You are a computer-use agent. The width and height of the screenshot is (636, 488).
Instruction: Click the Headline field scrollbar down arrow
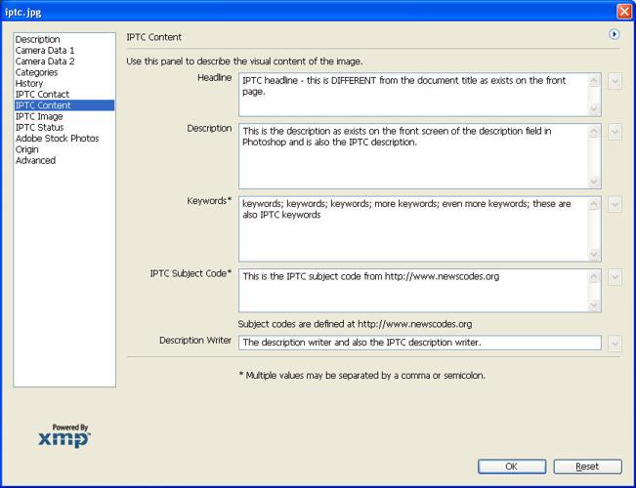pos(594,109)
